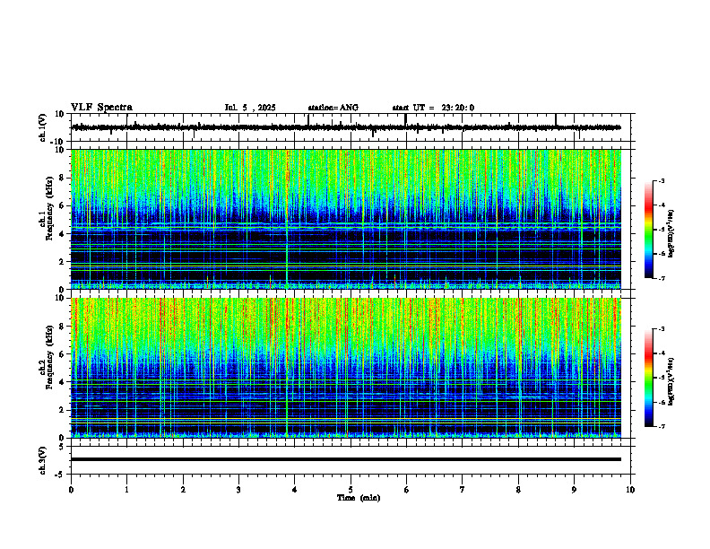Click time axis tick label "6"
The height and width of the screenshot is (549, 710).
(407, 490)
